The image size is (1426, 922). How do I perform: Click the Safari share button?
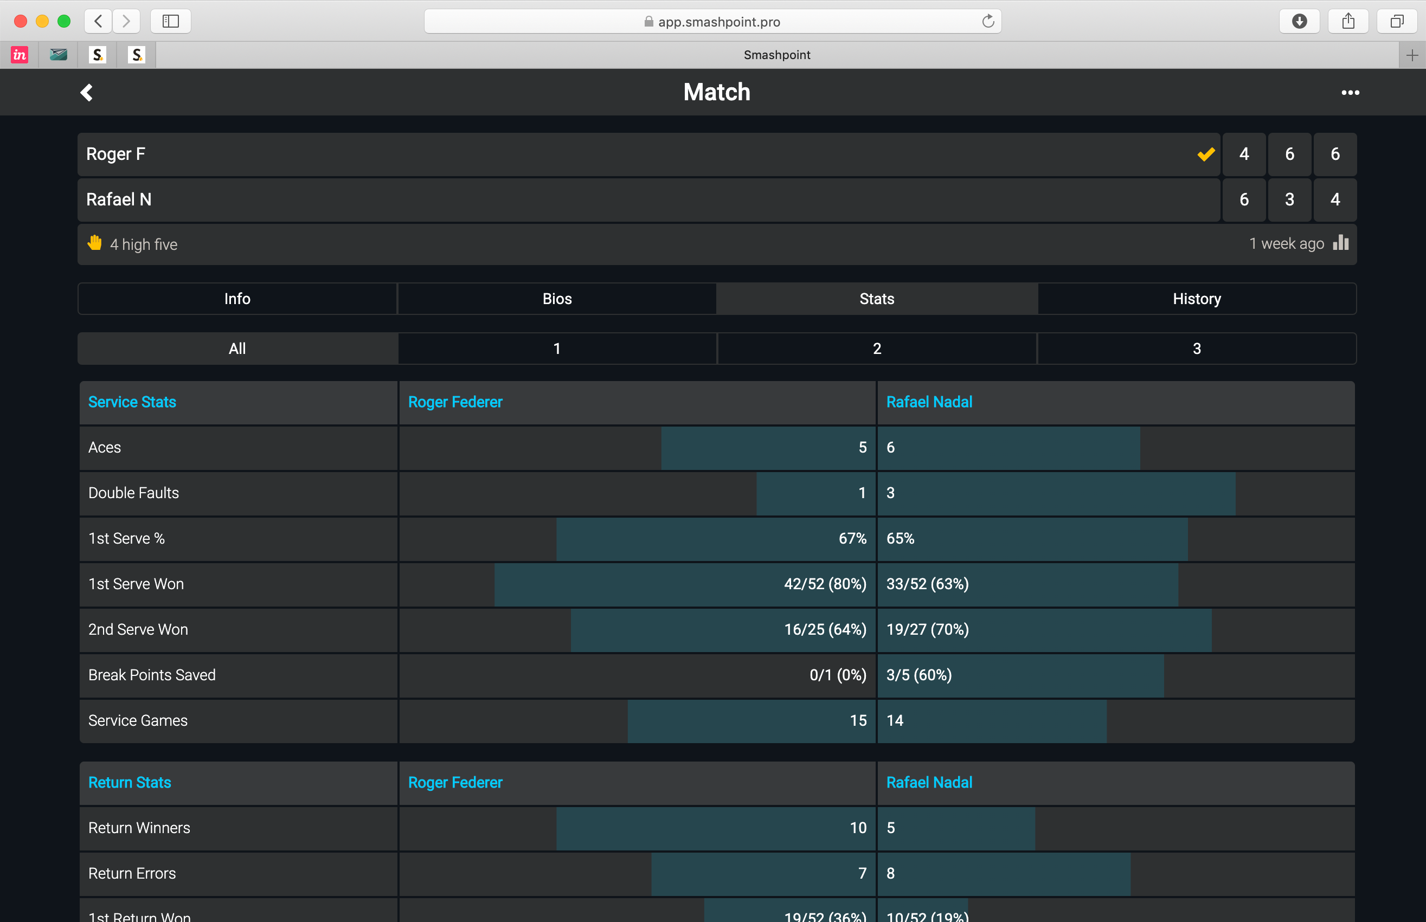point(1348,22)
